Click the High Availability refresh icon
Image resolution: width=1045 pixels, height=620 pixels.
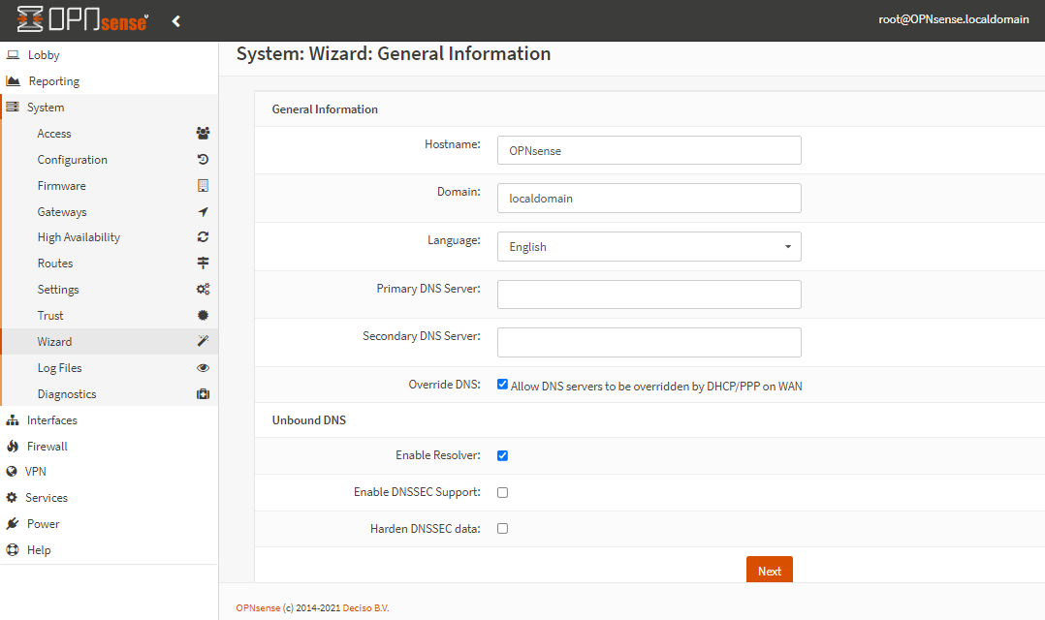coord(202,236)
